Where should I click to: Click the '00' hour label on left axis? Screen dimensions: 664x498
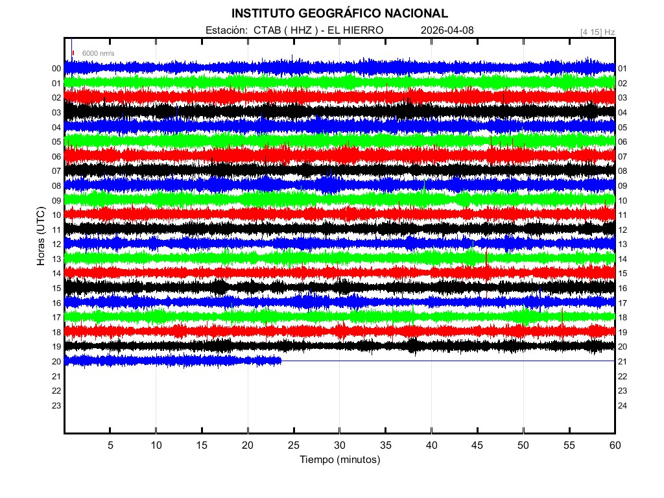click(x=56, y=69)
